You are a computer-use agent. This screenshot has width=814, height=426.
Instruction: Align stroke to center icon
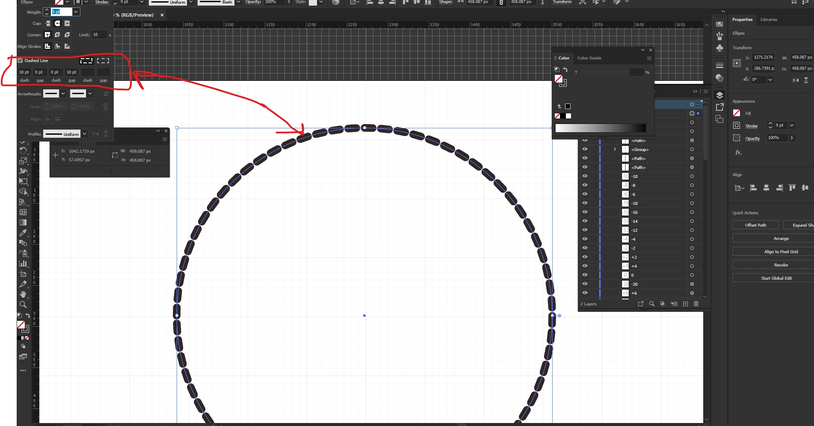point(48,46)
